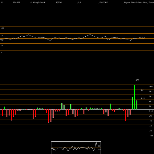Click the MR label above the histogram
Screen dimensions: 154x154
[x=137, y=80]
